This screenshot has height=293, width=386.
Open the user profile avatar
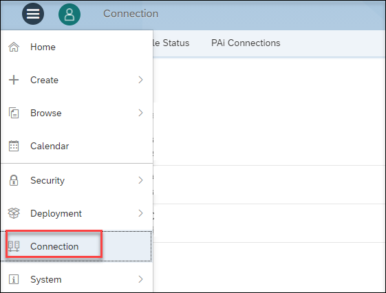click(69, 14)
